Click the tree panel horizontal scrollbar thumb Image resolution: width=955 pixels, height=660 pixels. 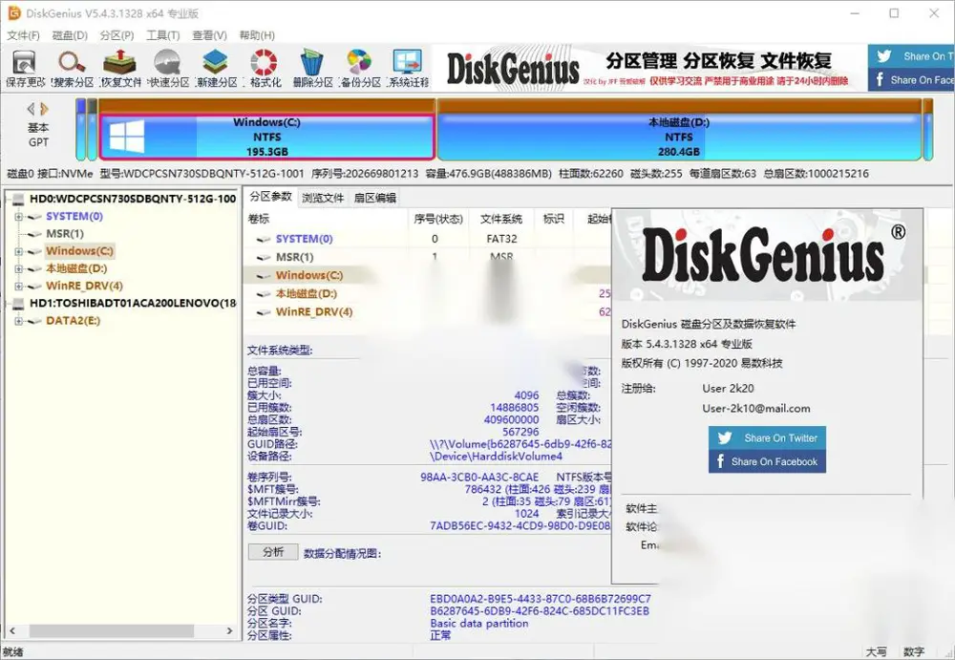(112, 630)
